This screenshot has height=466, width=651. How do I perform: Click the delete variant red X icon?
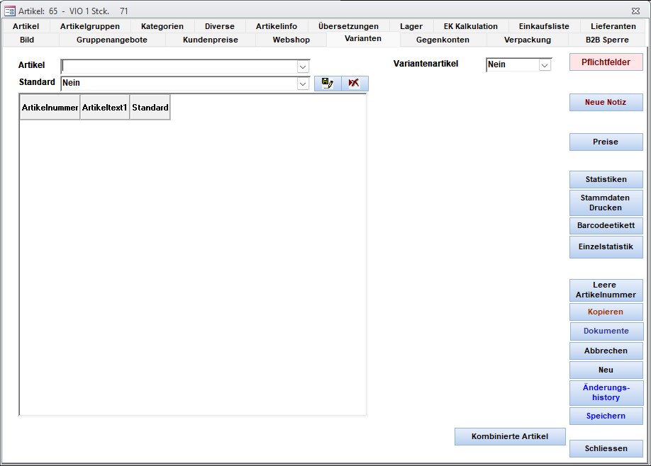click(354, 84)
